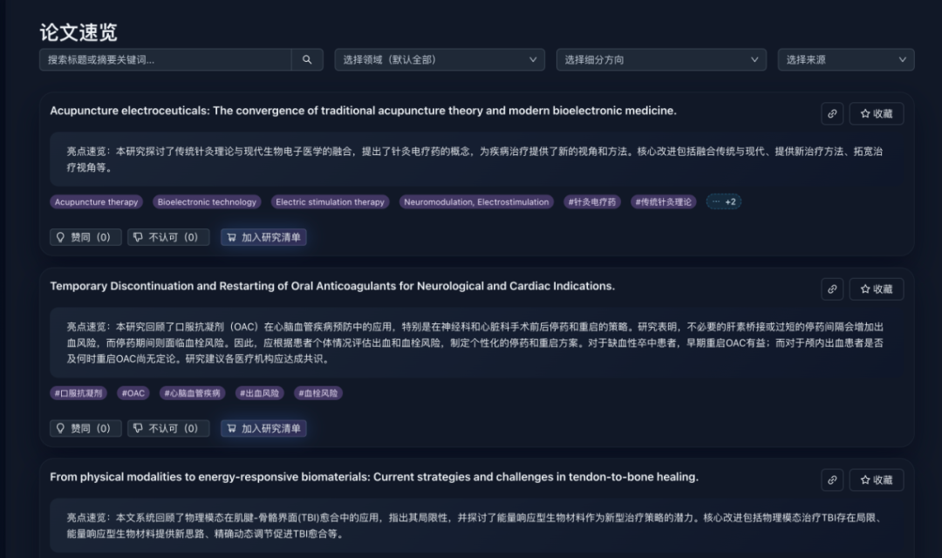Click the search magnifier icon button

(x=307, y=59)
